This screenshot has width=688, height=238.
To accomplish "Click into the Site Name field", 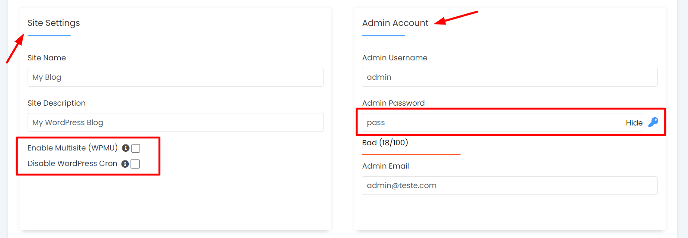I will [x=175, y=77].
